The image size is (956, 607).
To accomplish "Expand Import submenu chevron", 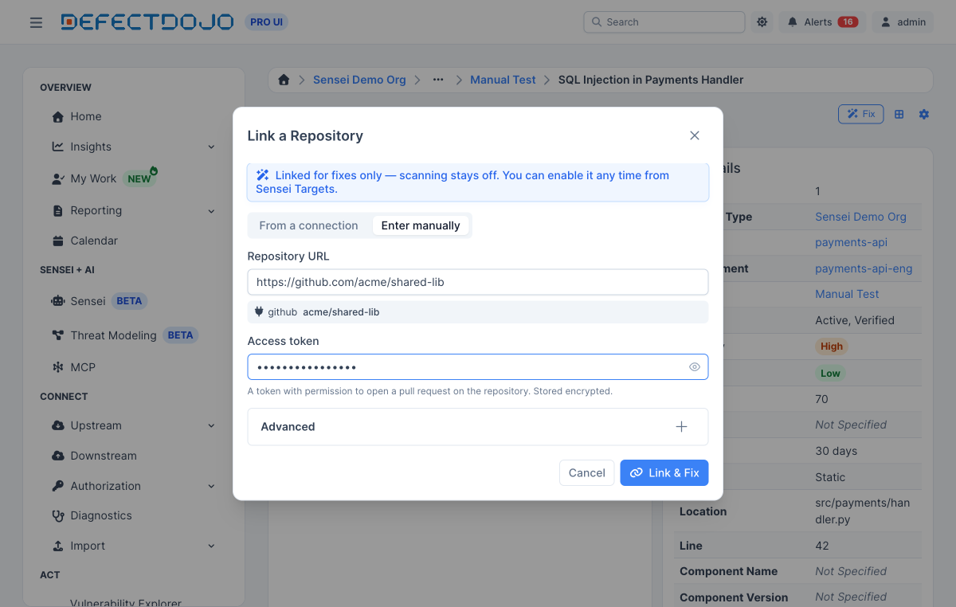I will tap(211, 546).
